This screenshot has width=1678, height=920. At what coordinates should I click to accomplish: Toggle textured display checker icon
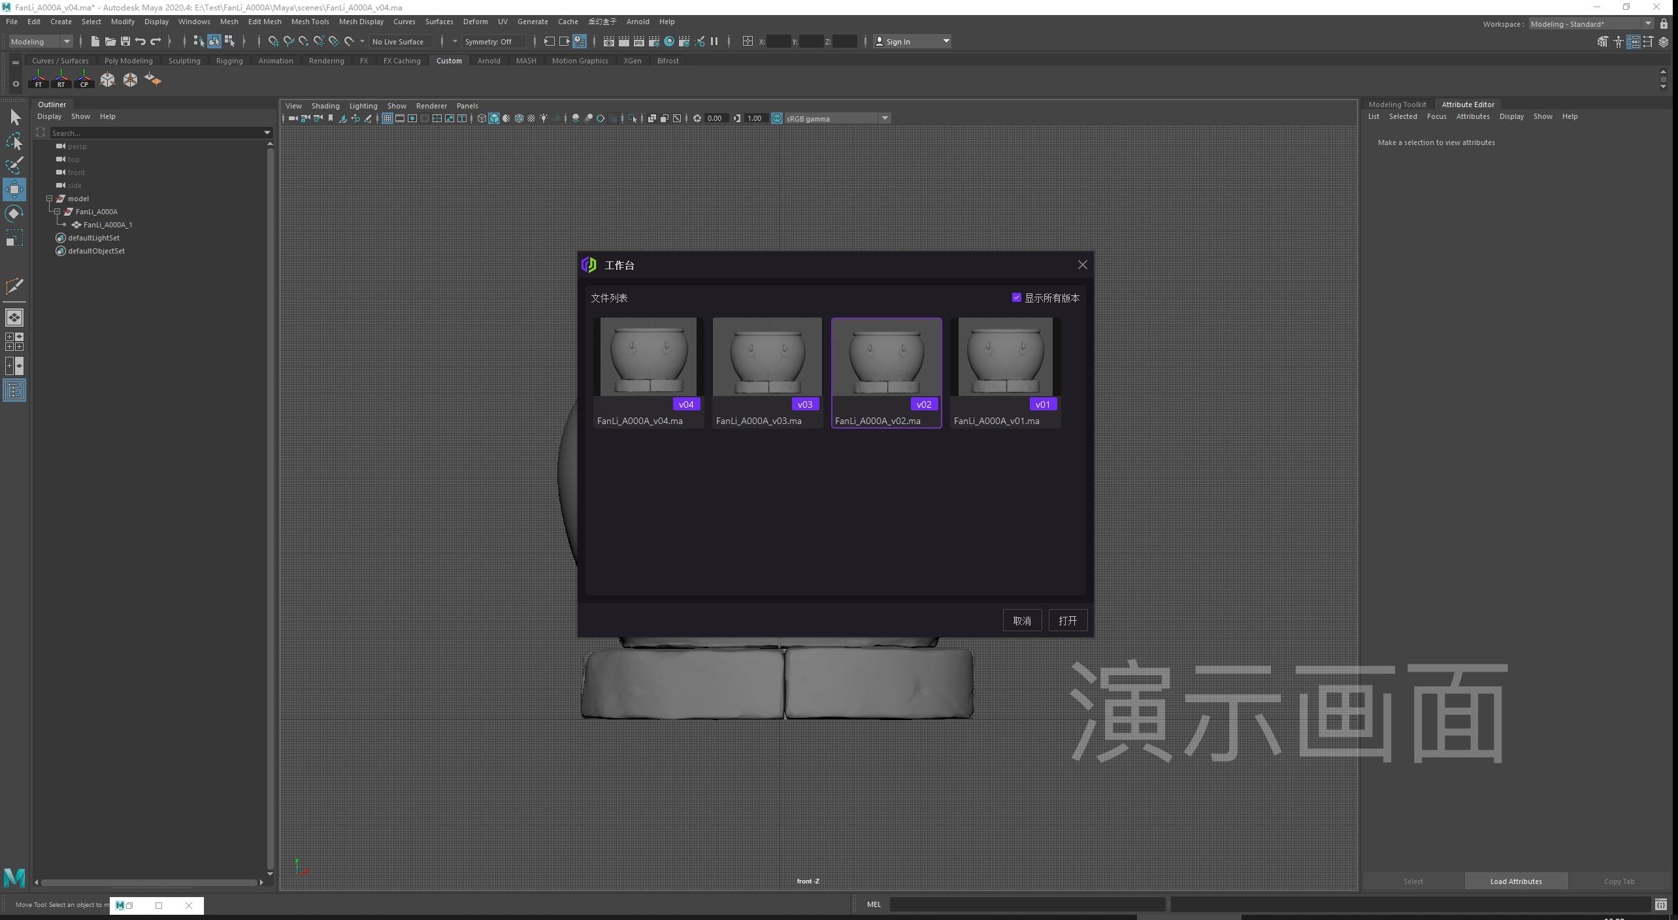pos(531,118)
